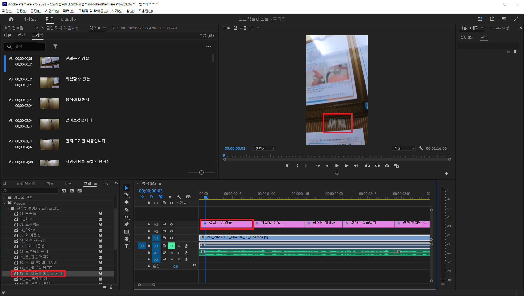Select the Hand tool
The image size is (524, 296).
(127, 239)
